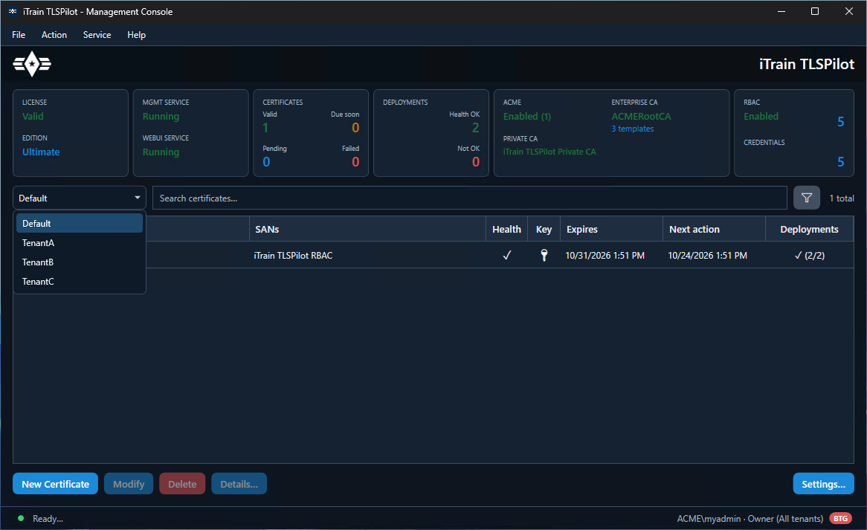This screenshot has width=867, height=530.
Task: Open certificate Details… button
Action: click(x=239, y=484)
